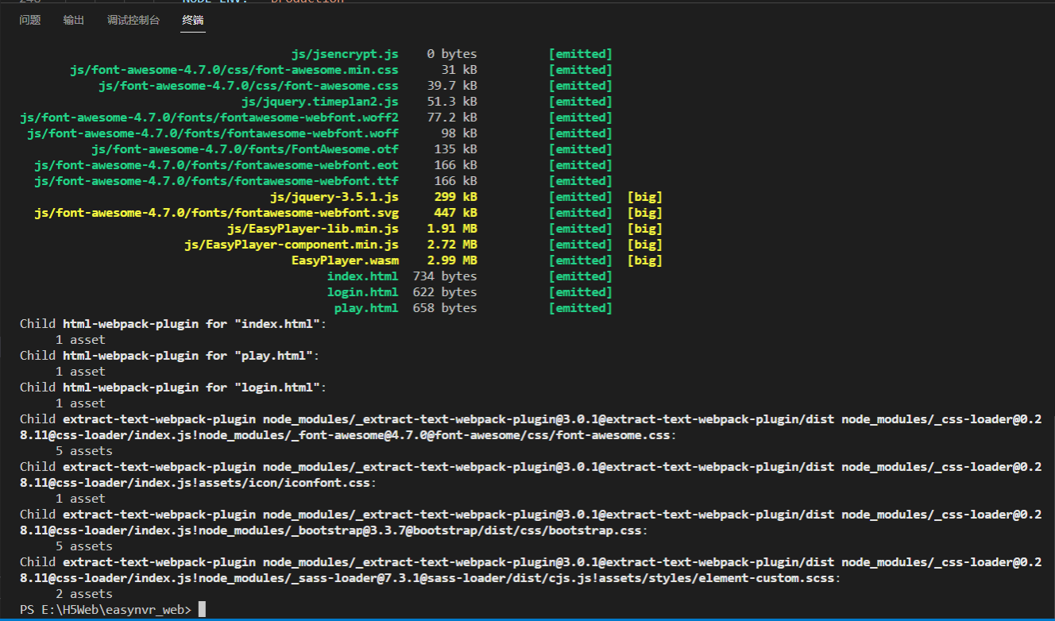
Task: Click Child html-webpack-plugin for "login.html" line
Action: pos(173,388)
